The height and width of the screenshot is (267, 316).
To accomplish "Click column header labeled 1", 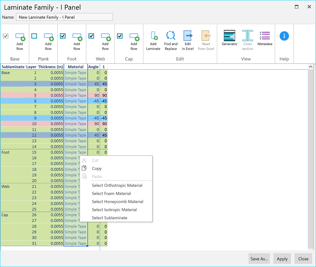I will 104,67.
